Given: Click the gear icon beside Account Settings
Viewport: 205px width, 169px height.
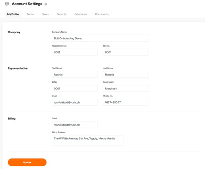Looking at the screenshot, I should (7, 4).
